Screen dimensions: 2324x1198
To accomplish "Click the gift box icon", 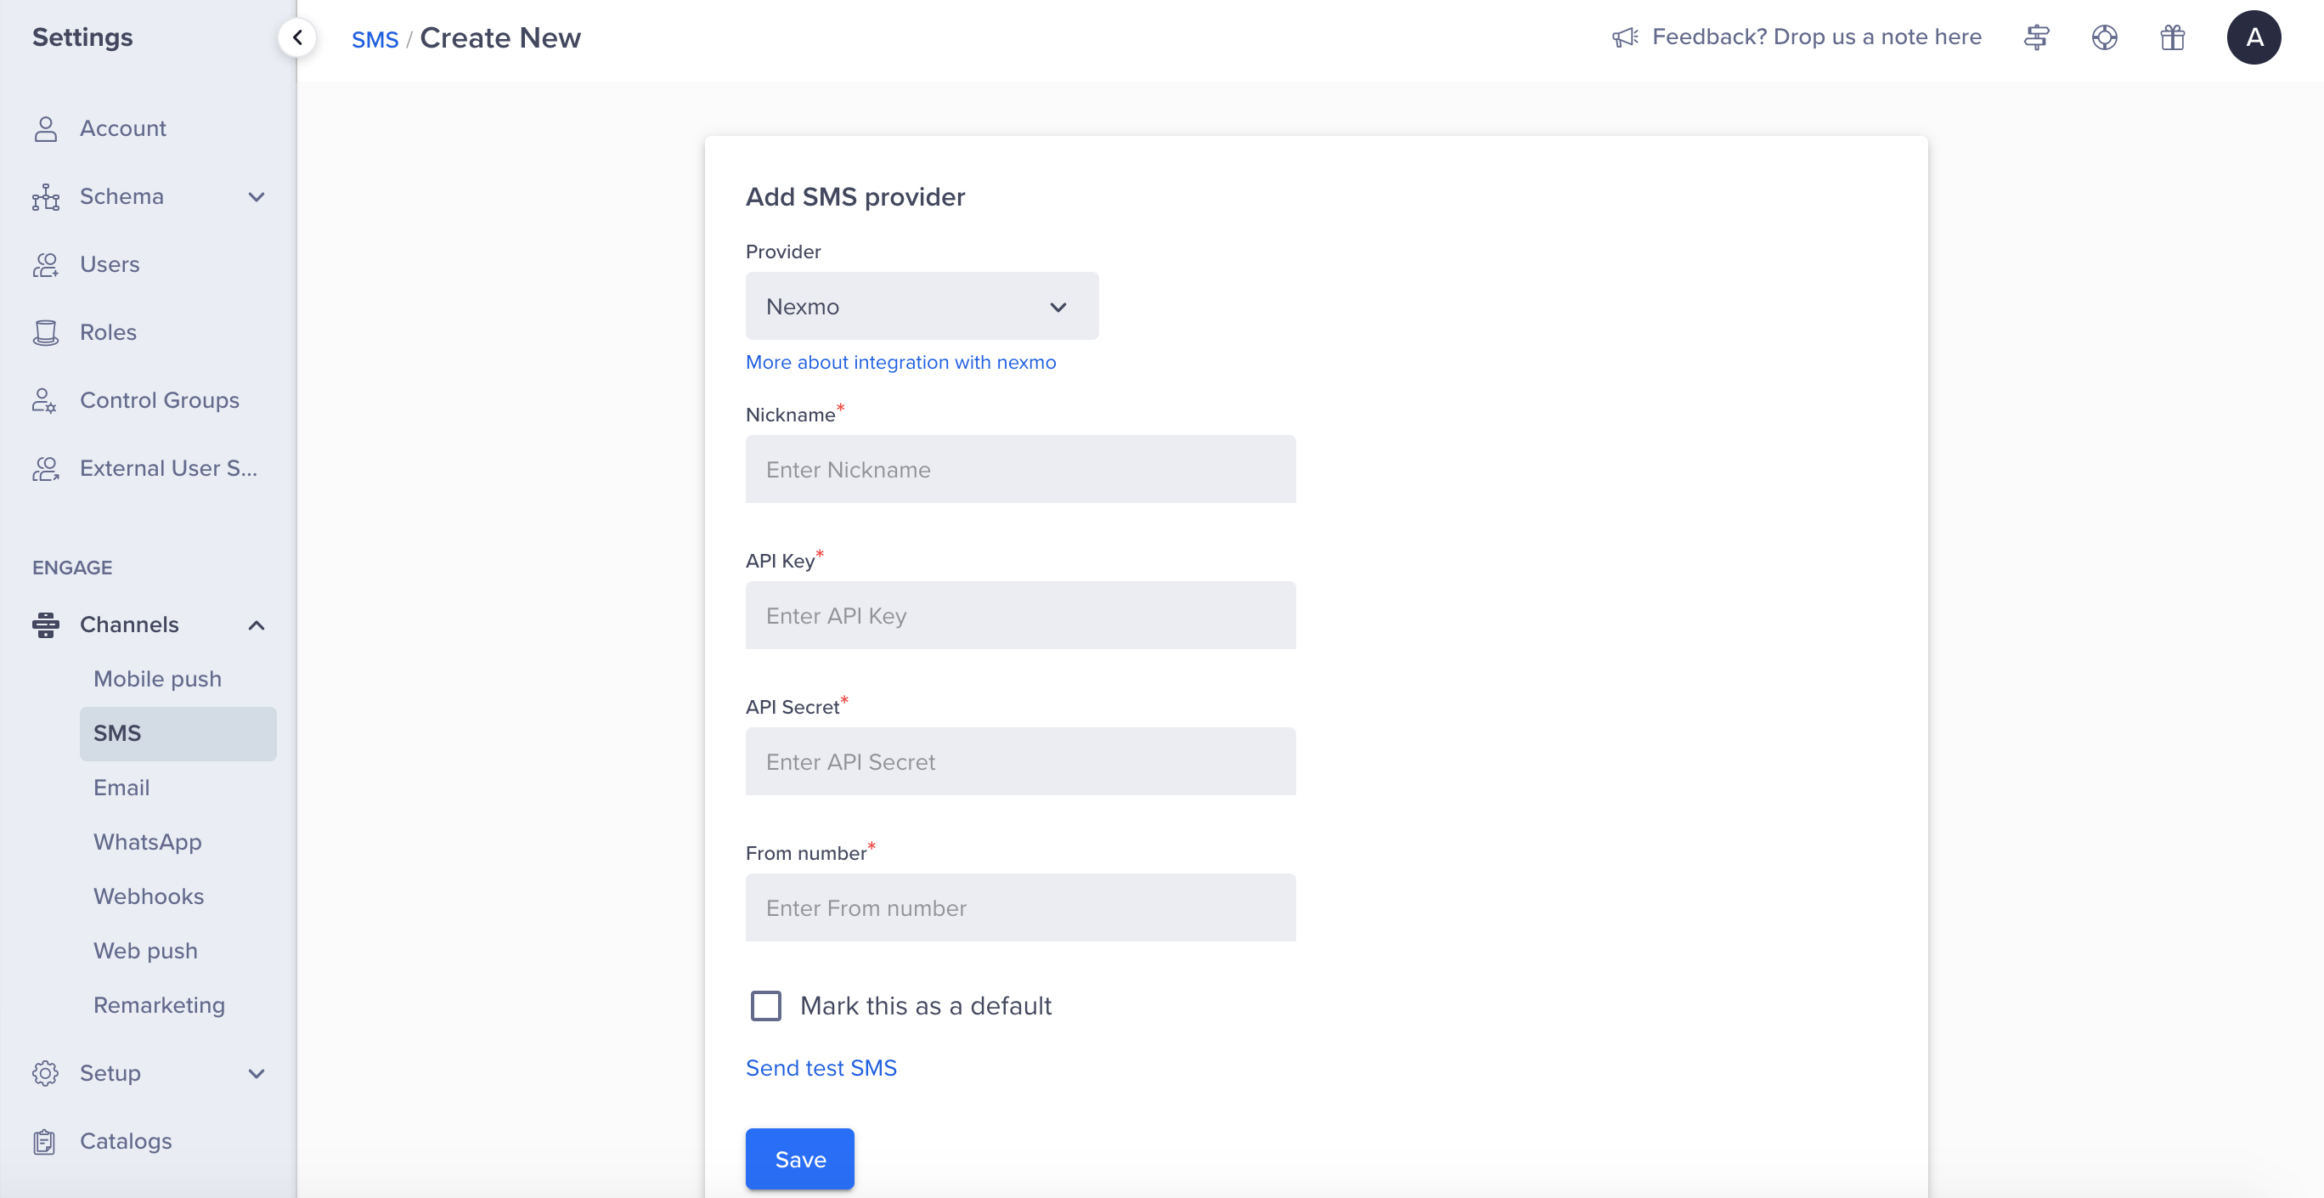I will [2172, 37].
